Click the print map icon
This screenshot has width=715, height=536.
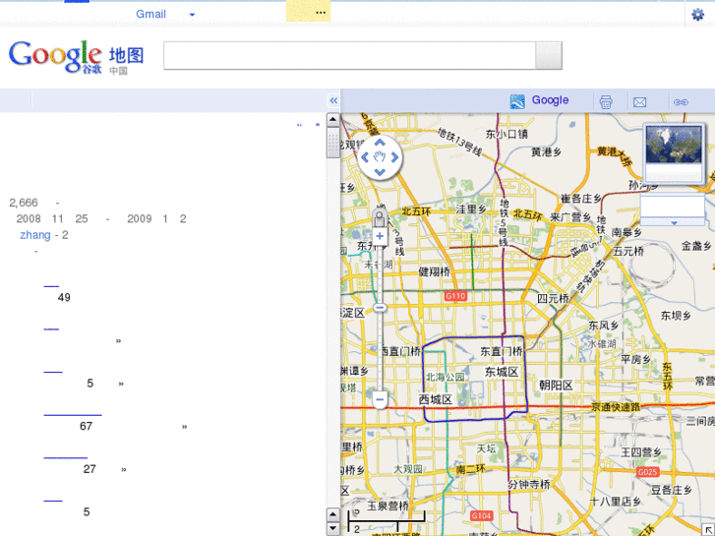(x=606, y=101)
